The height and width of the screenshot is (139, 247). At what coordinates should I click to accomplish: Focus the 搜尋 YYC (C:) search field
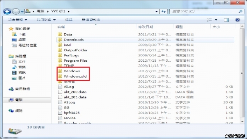(204, 11)
